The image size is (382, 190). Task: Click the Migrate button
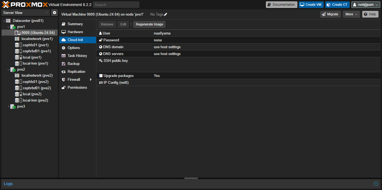click(x=330, y=14)
